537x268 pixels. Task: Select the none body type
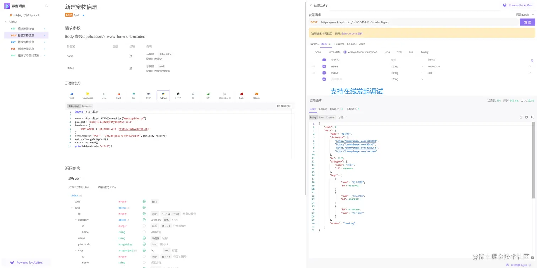pos(318,52)
